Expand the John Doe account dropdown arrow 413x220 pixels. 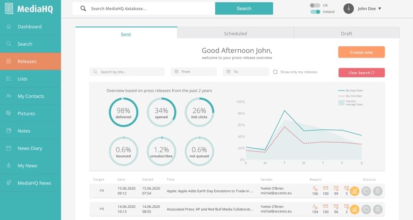pyautogui.click(x=379, y=8)
